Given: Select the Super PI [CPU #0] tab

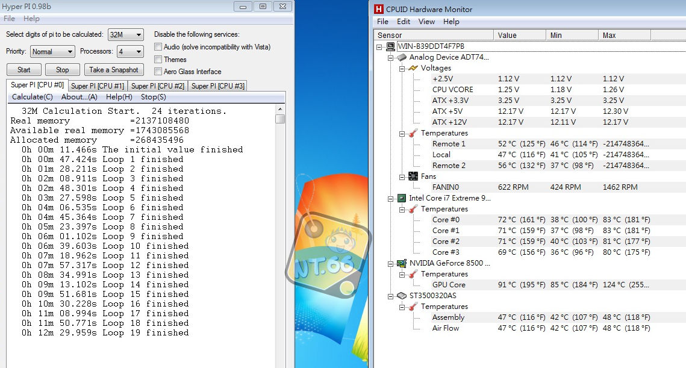Looking at the screenshot, I should click(37, 85).
